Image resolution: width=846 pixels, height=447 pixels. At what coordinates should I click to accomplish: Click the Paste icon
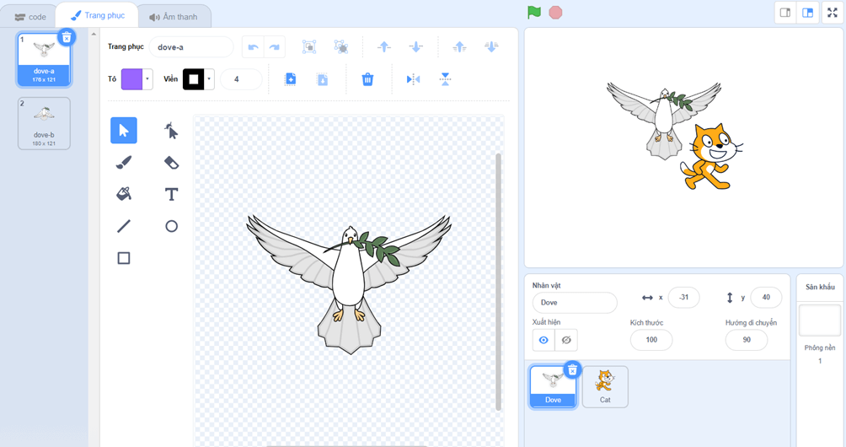[322, 79]
